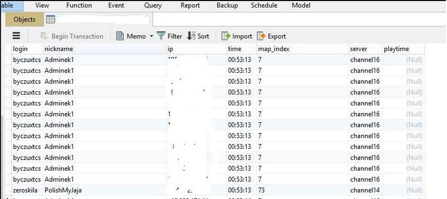Click the Memo document icon
The width and height of the screenshot is (447, 199).
[120, 36]
